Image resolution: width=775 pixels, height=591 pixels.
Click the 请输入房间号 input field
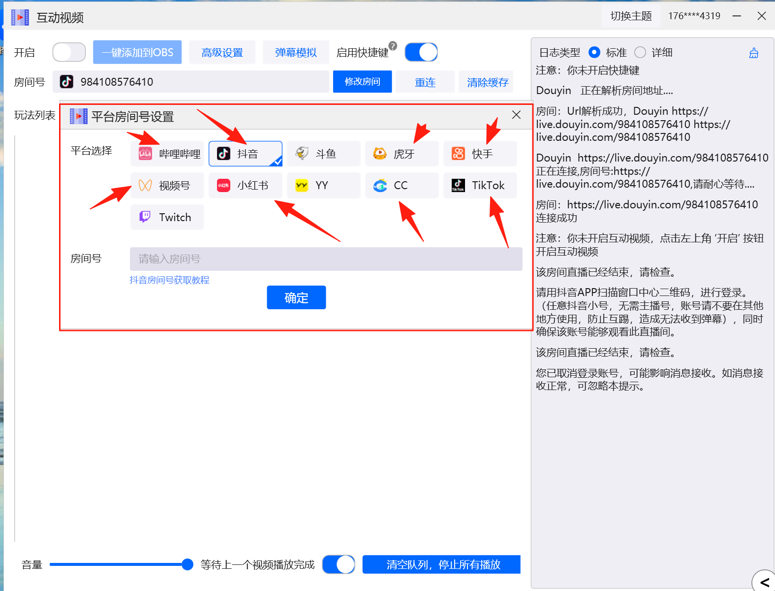point(326,259)
